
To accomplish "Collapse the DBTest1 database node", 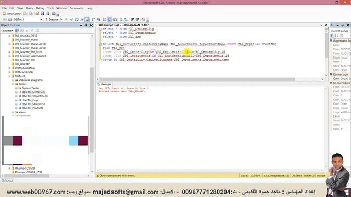I will click(x=9, y=76).
